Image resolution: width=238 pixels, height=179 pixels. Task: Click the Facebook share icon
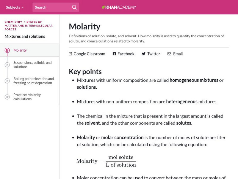[x=114, y=54]
